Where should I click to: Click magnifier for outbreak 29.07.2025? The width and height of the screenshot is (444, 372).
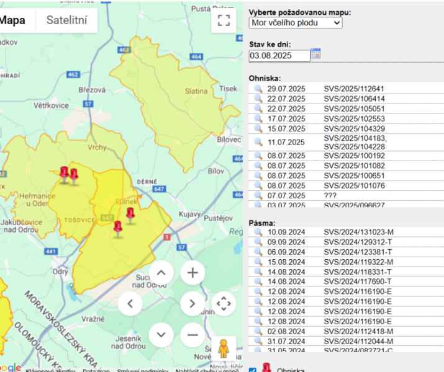point(258,89)
